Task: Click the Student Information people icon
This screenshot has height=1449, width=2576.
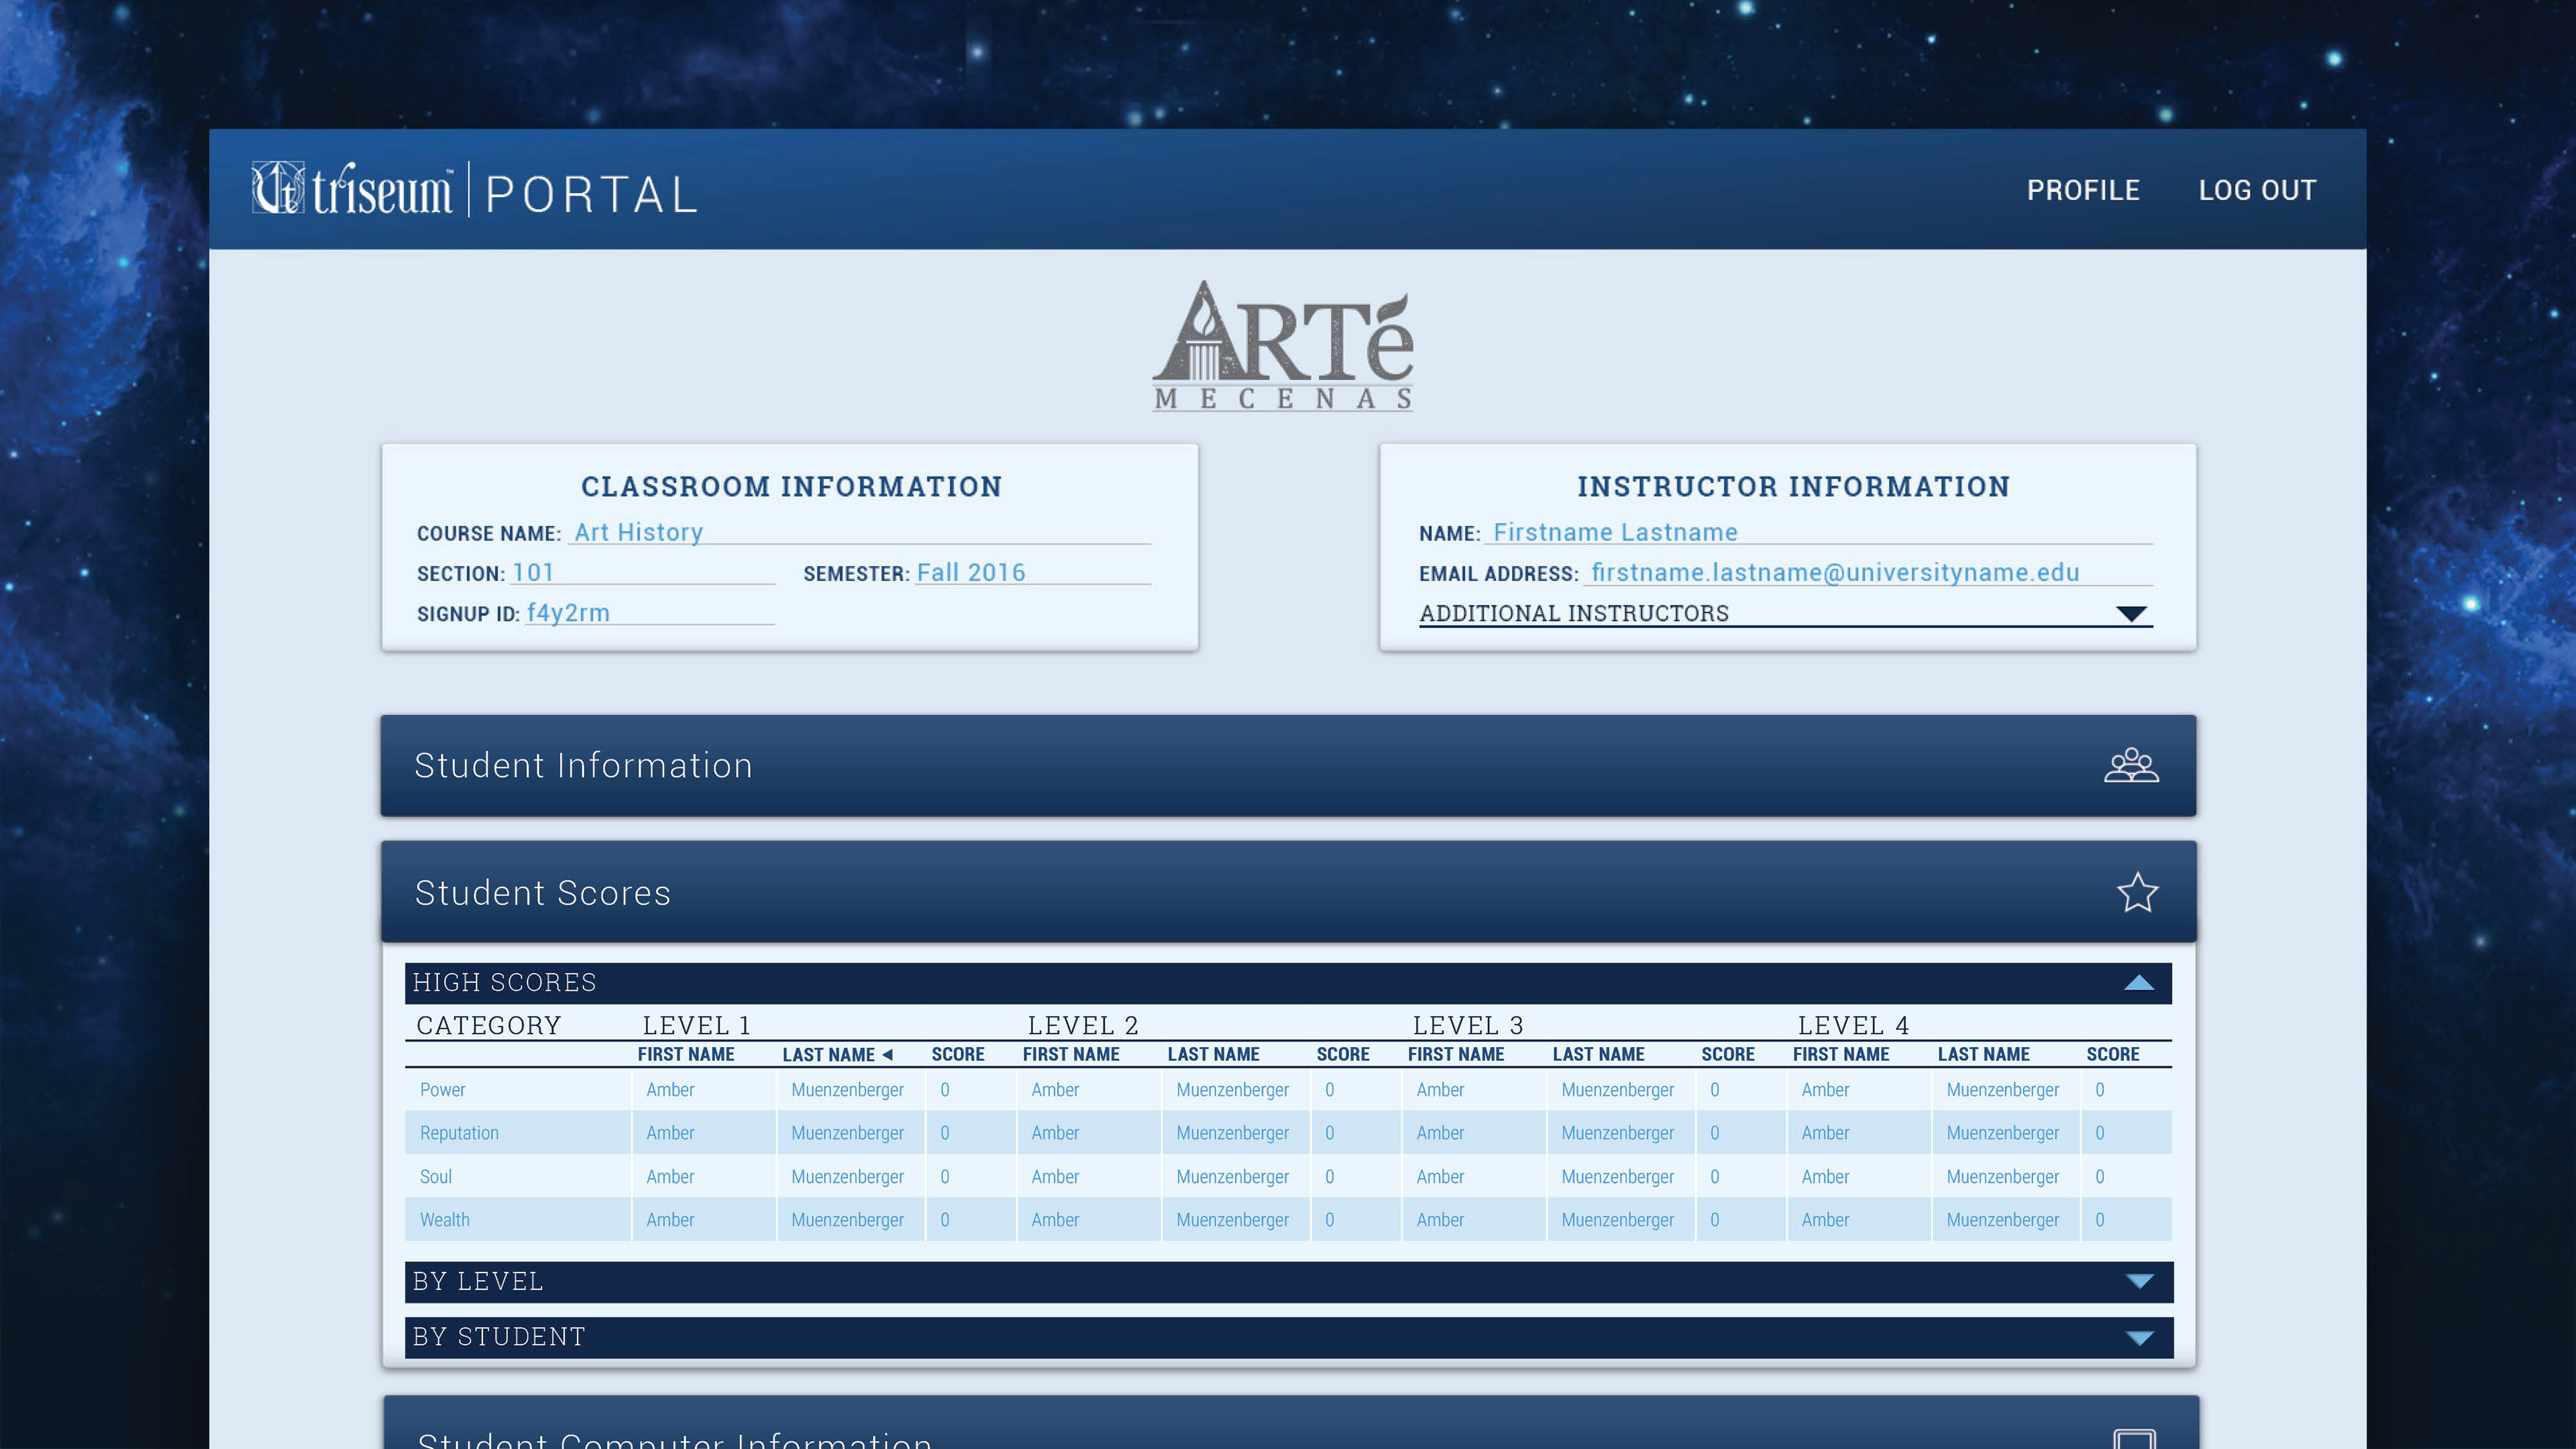Action: tap(2131, 765)
